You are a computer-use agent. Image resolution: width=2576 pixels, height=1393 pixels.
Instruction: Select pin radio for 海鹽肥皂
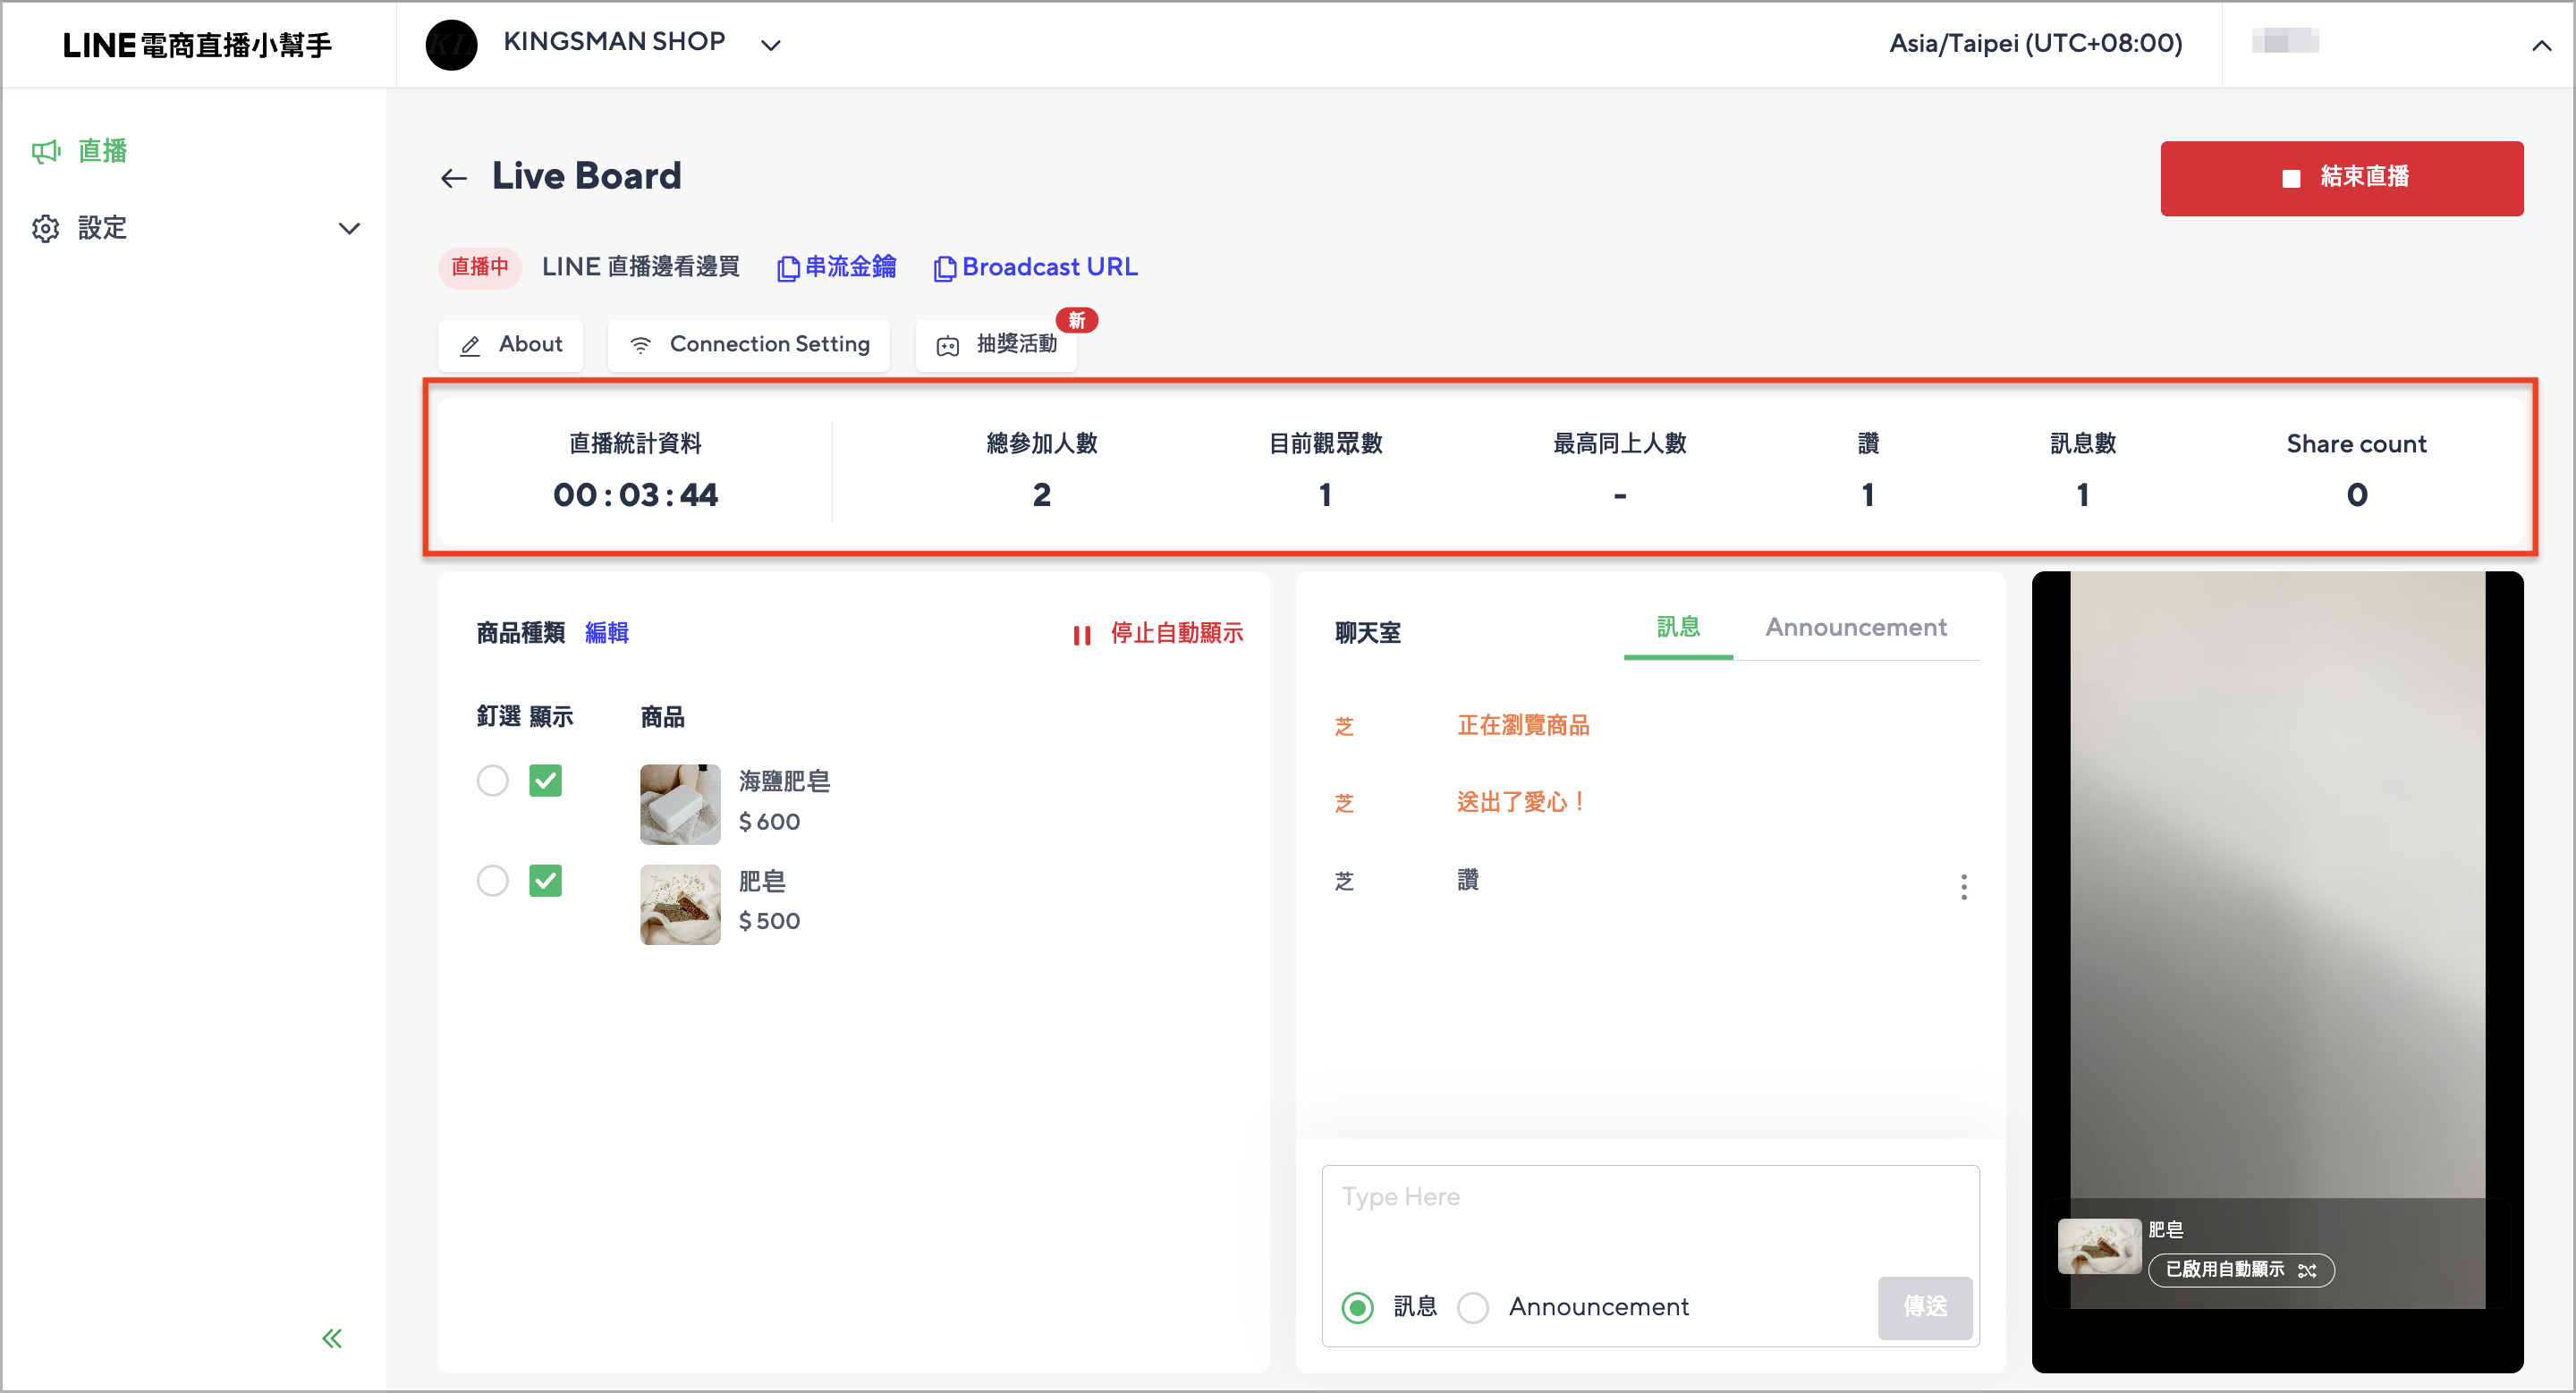492,780
